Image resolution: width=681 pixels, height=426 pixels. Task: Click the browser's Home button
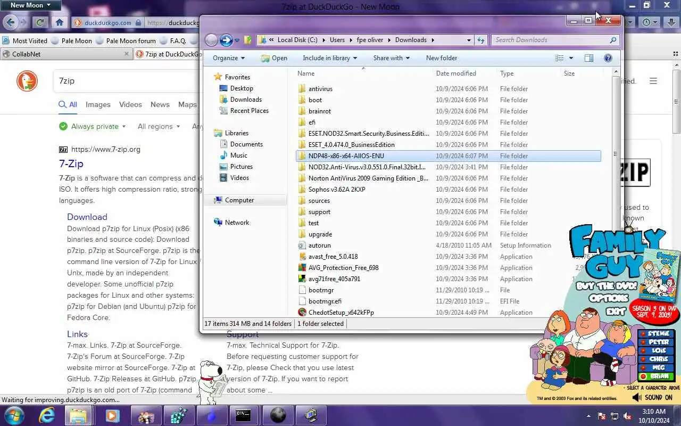pyautogui.click(x=60, y=22)
